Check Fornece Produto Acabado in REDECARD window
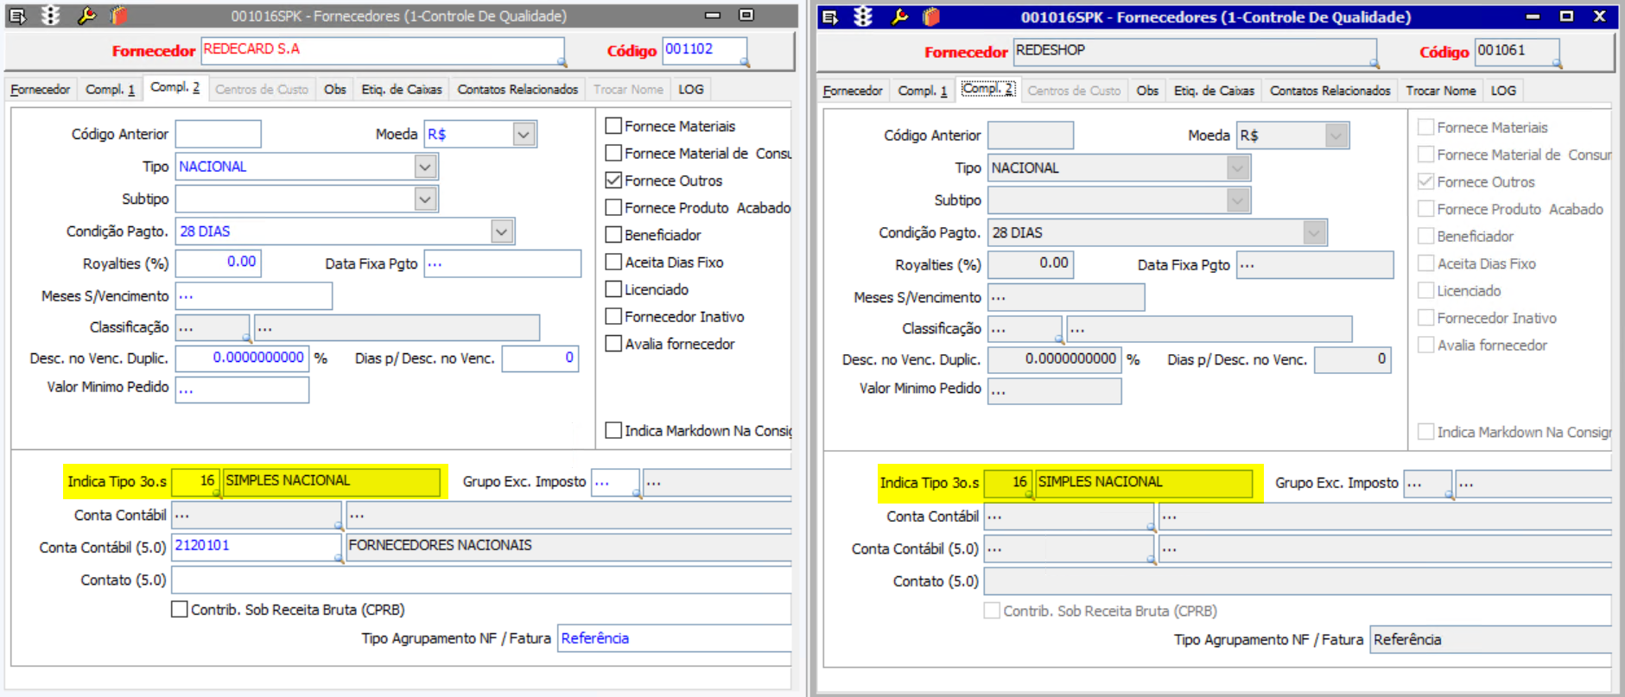This screenshot has width=1625, height=697. [613, 207]
